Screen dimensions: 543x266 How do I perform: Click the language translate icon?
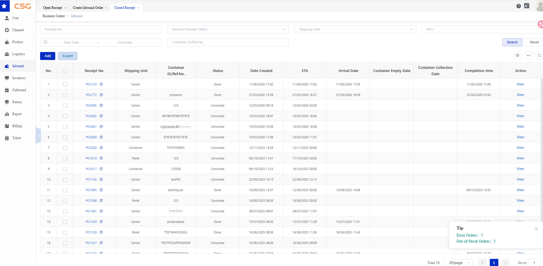pyautogui.click(x=527, y=6)
